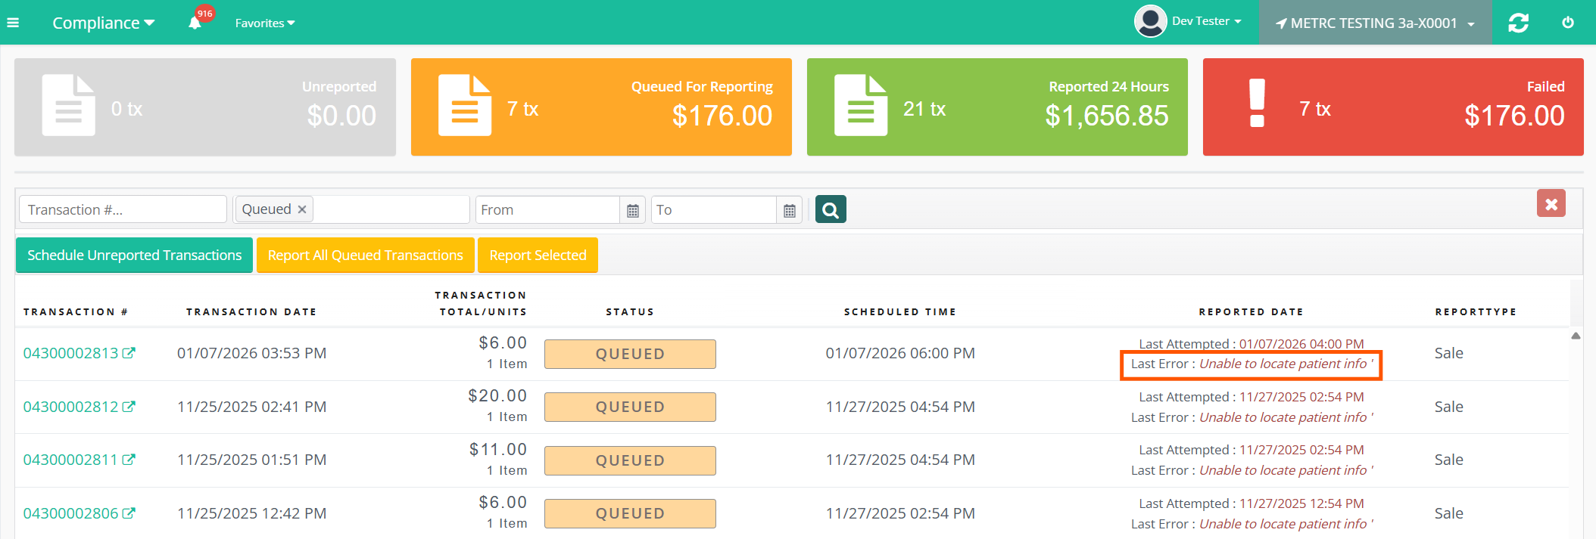Click the table scrollbar up arrow
Screen dimensions: 1596x539
1576,336
